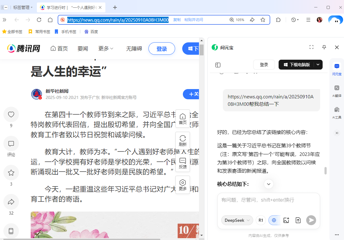Click 登录 in the 问元宝 panel

(264, 65)
